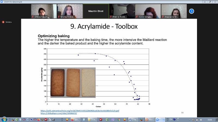Click muted mic icon on Олія Бонда
The height and width of the screenshot is (122, 218).
pos(137,17)
